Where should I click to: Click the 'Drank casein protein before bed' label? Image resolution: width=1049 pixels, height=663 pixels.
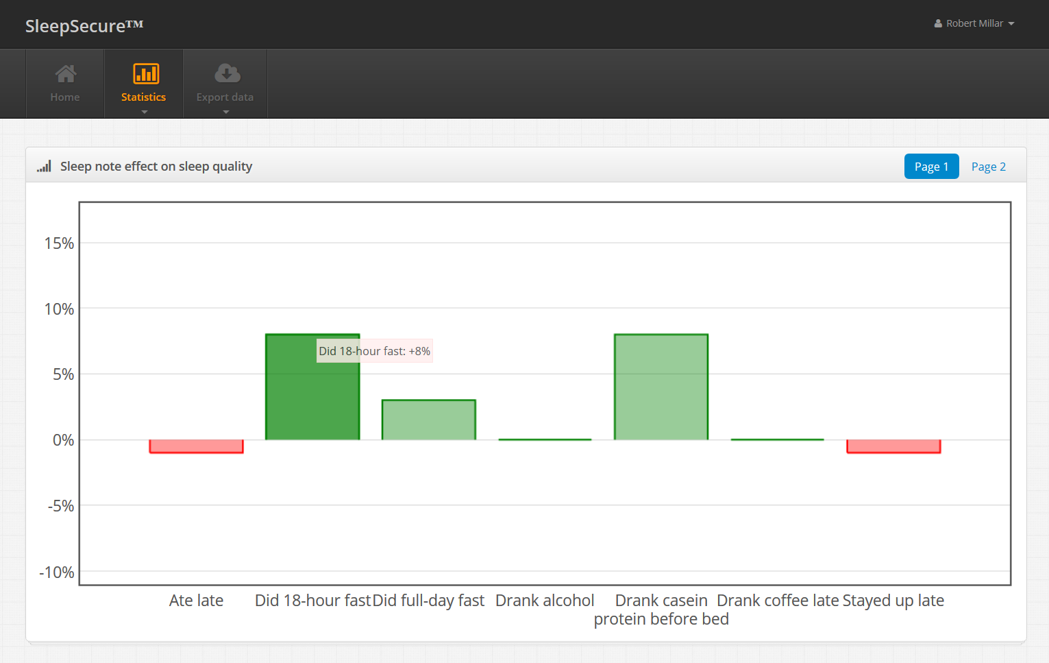tap(661, 610)
